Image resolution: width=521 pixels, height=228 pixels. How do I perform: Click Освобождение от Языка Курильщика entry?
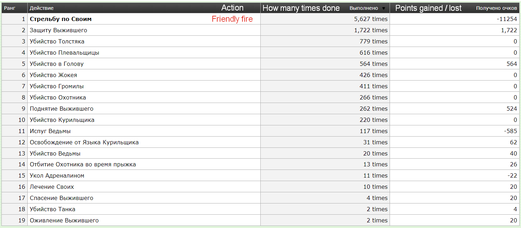tap(84, 142)
